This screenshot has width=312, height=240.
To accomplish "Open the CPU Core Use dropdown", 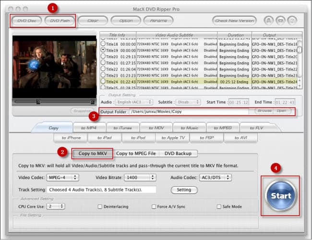I will 56,206.
